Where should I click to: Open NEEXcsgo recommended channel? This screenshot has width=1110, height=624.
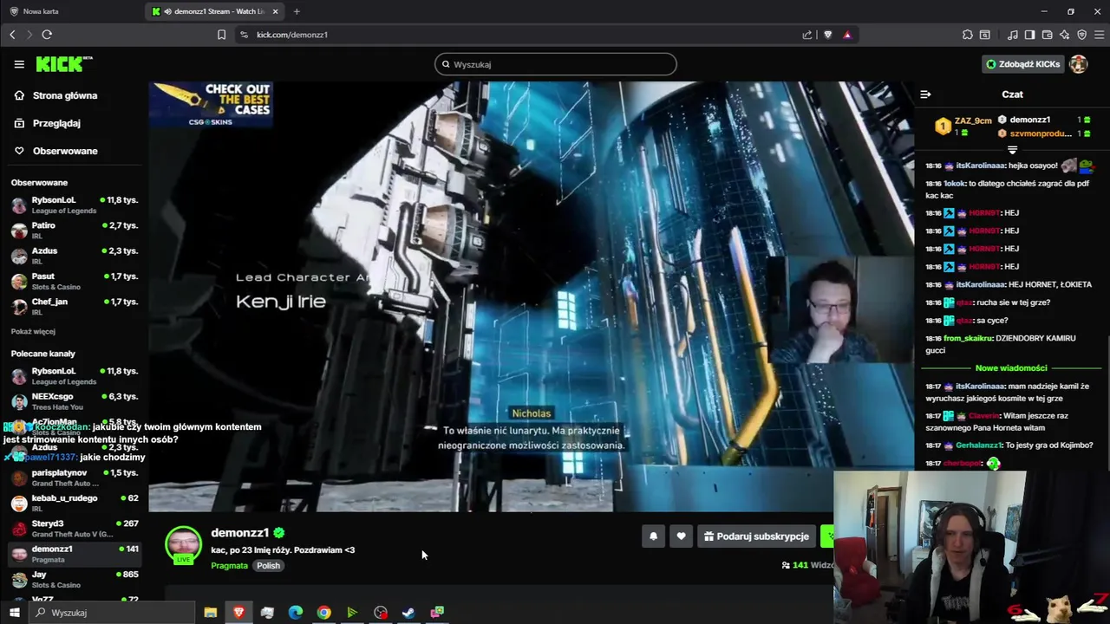[x=74, y=401]
